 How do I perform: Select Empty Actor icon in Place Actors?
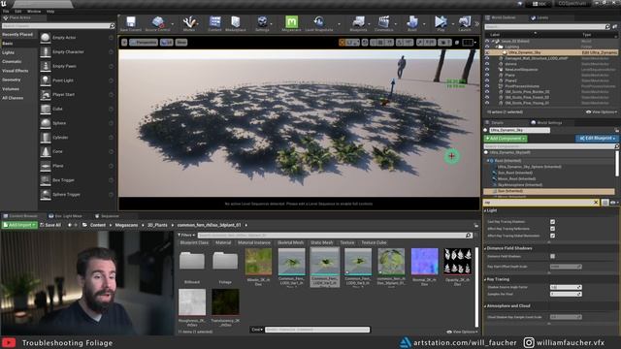[46, 38]
